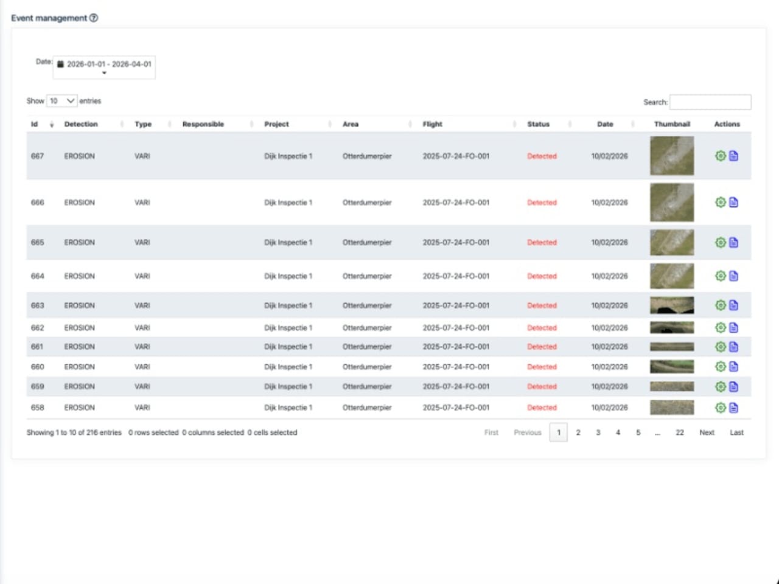
Task: Jump to page 22
Action: click(680, 433)
